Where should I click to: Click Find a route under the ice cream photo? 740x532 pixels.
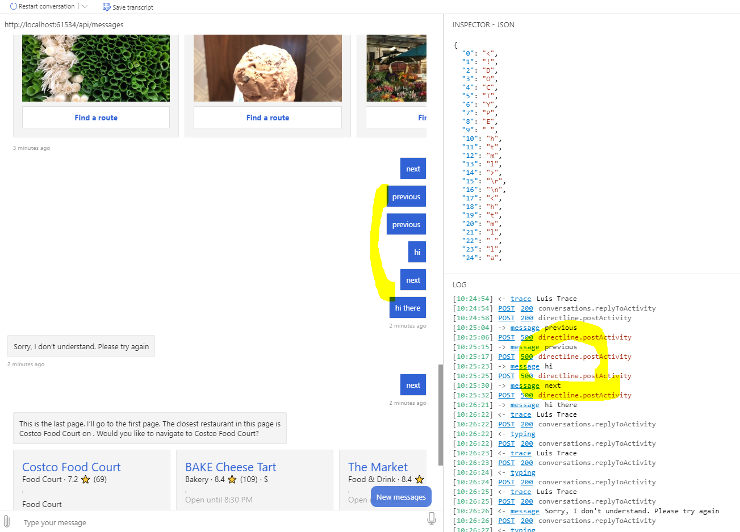pos(267,118)
